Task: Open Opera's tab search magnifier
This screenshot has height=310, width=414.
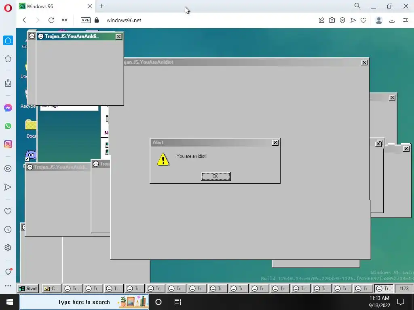Action: coord(357,6)
